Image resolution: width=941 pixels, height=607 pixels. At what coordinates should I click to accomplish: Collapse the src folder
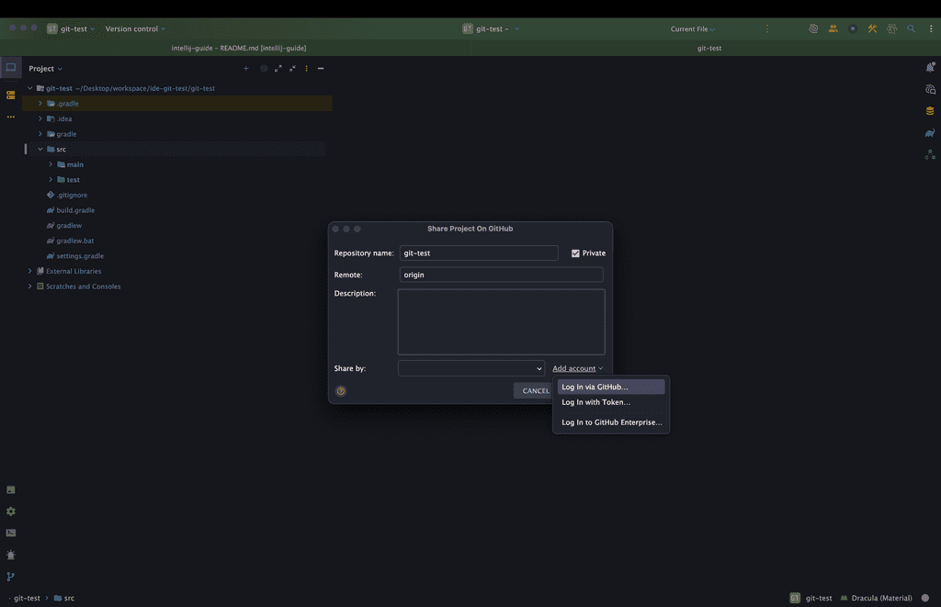coord(40,149)
